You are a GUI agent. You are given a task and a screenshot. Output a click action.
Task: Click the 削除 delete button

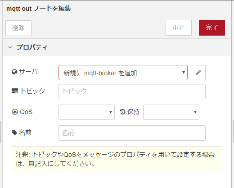pos(18,28)
